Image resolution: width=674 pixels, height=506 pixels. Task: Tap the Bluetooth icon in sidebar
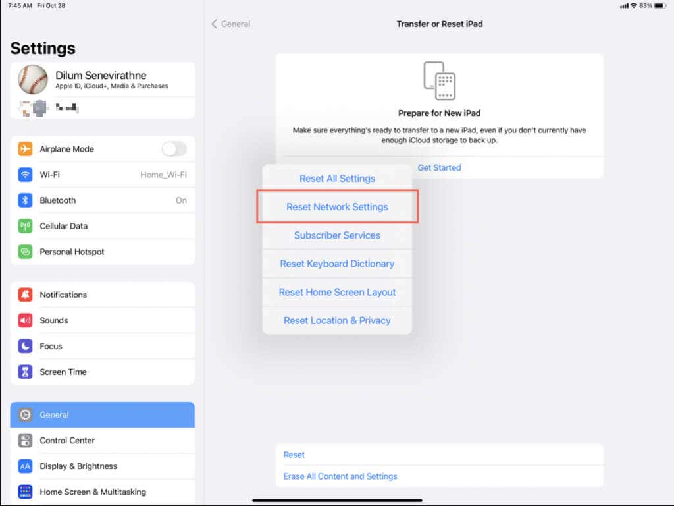pyautogui.click(x=25, y=200)
